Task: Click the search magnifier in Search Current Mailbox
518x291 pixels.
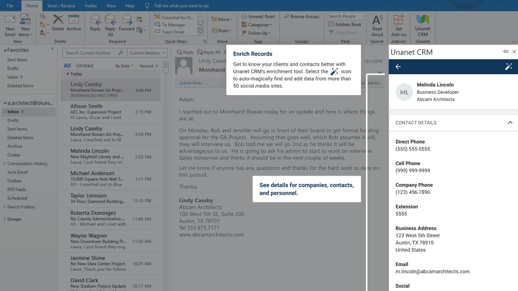Action: (121, 53)
